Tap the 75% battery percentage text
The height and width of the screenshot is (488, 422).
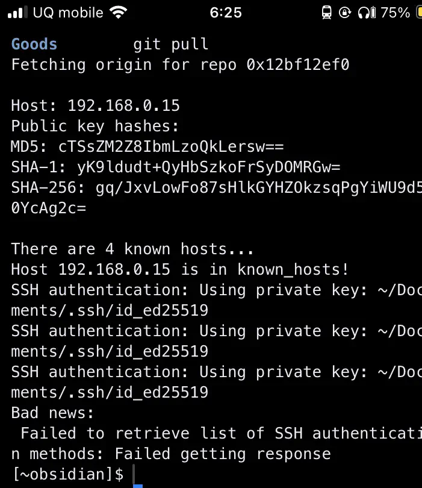click(395, 13)
